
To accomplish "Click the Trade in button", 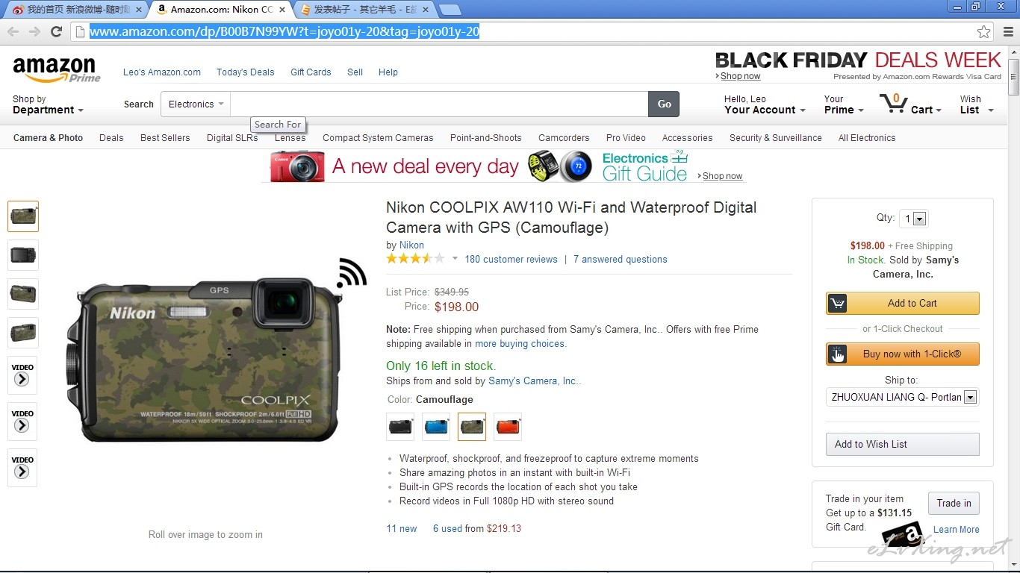I will [954, 503].
